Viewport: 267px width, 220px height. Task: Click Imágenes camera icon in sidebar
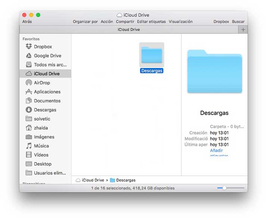pyautogui.click(x=29, y=137)
